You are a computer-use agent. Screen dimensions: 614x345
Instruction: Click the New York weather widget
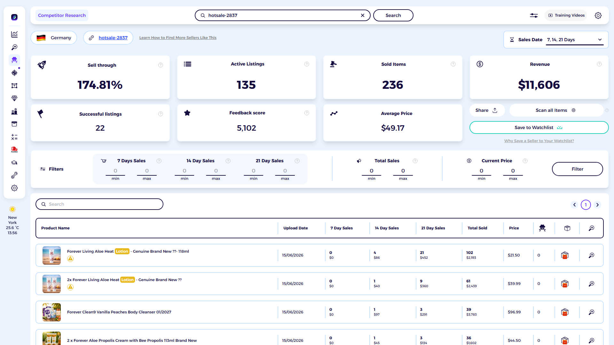[x=12, y=221]
